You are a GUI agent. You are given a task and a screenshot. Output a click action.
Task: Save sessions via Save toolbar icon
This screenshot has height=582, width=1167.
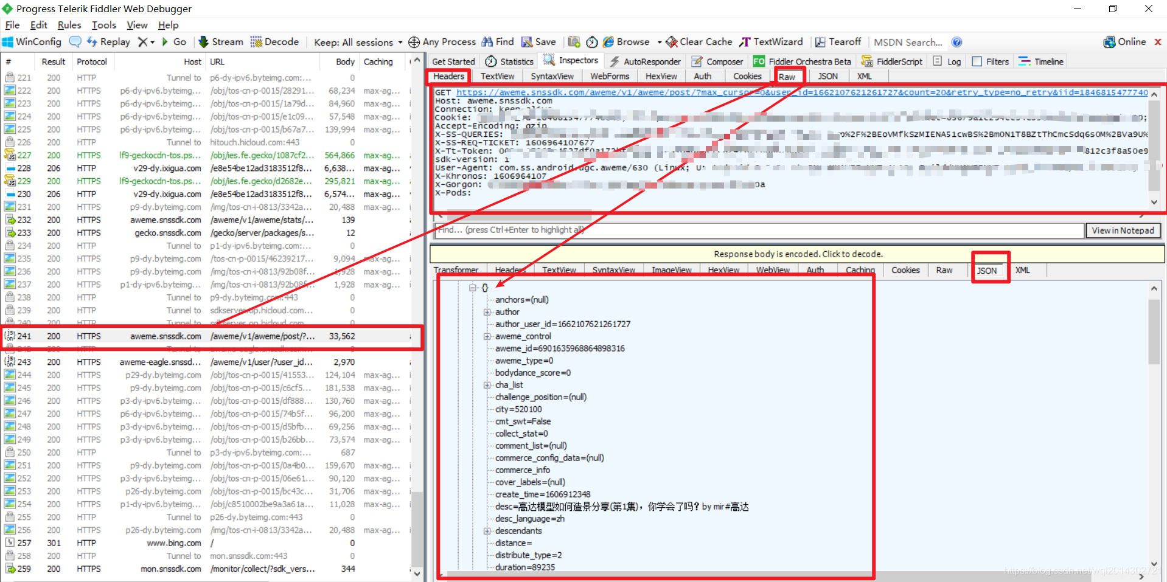[x=538, y=42]
